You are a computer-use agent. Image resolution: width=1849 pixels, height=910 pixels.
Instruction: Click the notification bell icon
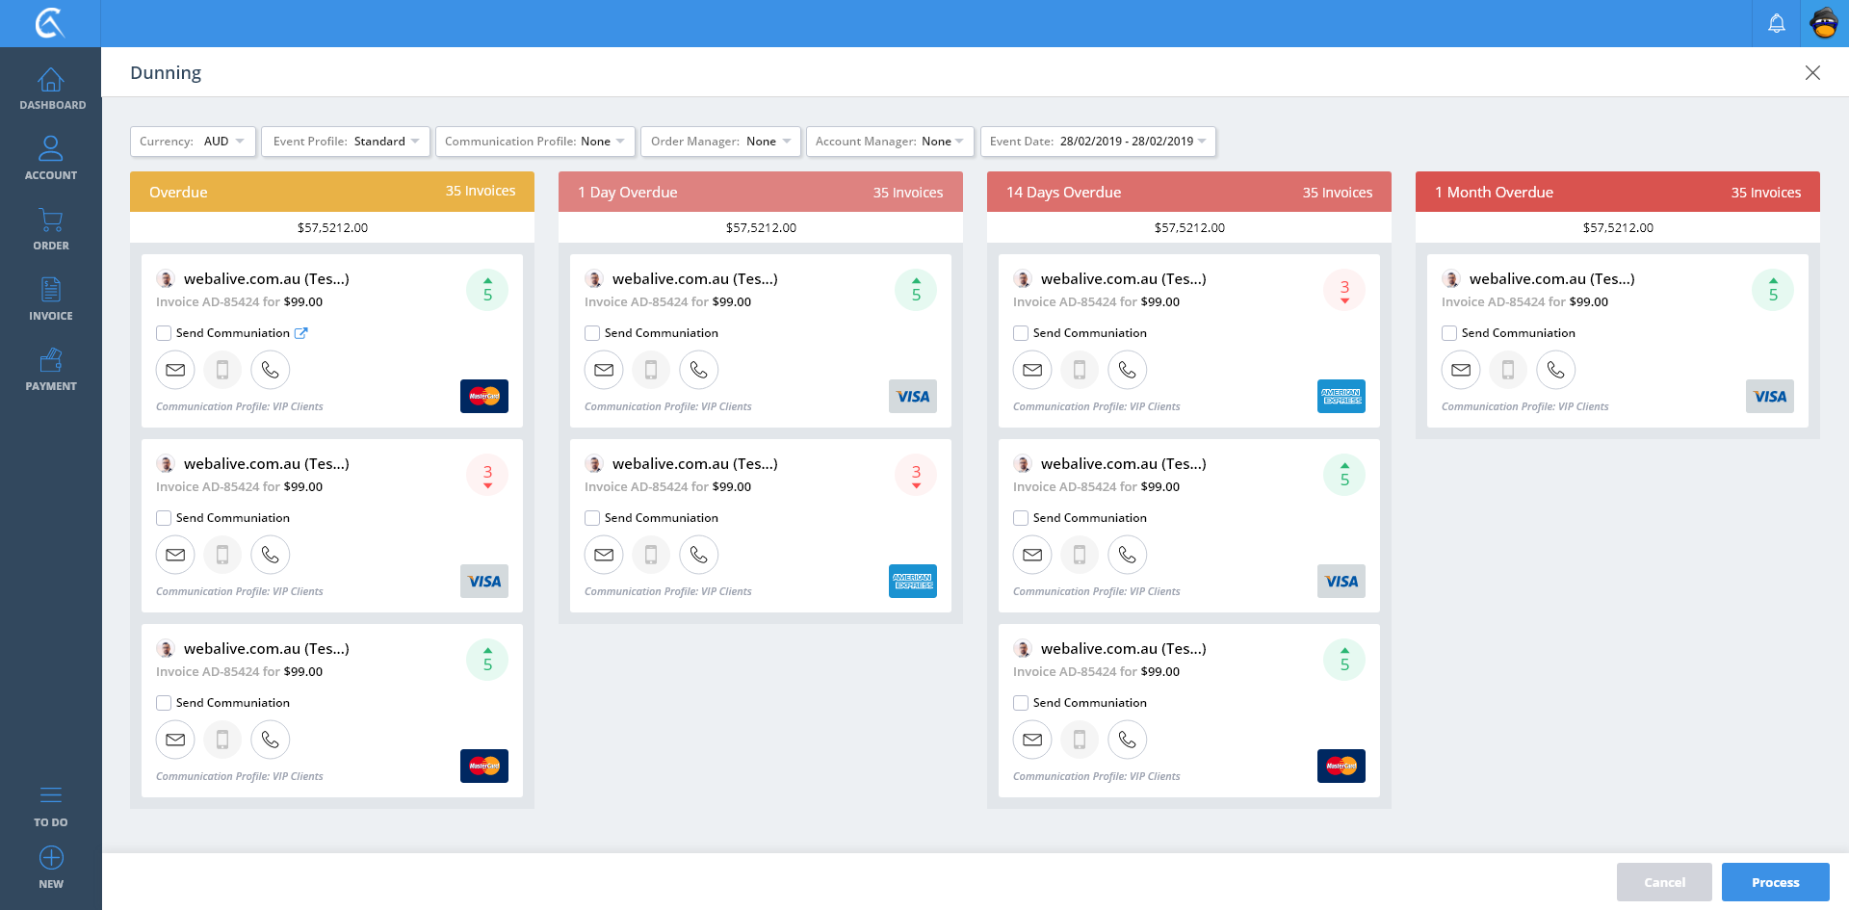pos(1776,23)
